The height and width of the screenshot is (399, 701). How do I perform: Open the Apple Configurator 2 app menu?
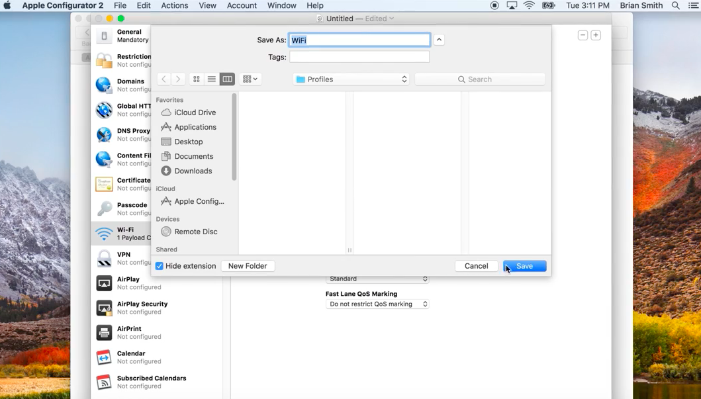pos(63,5)
